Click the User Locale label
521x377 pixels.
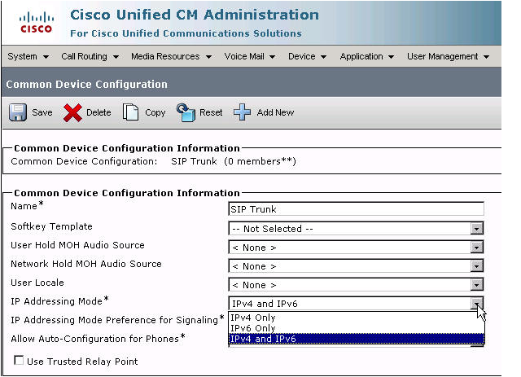pyautogui.click(x=37, y=283)
